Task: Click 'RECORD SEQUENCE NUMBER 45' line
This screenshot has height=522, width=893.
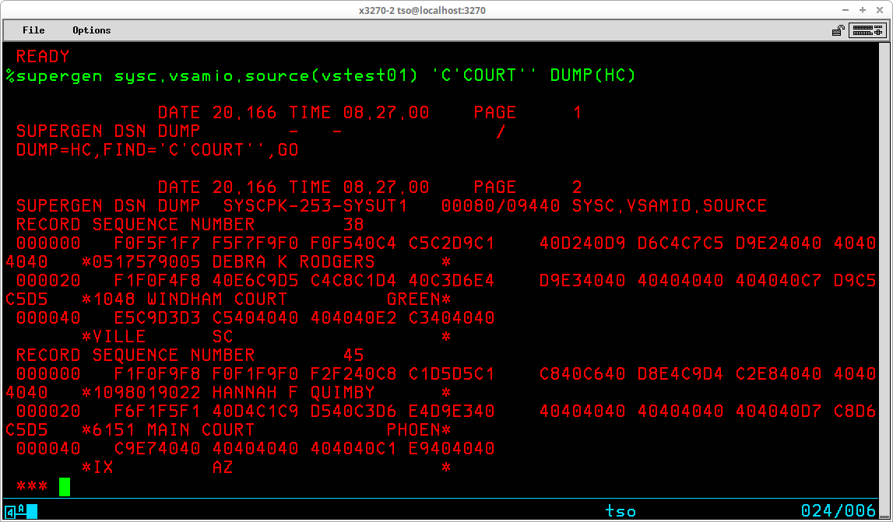Action: (x=190, y=356)
